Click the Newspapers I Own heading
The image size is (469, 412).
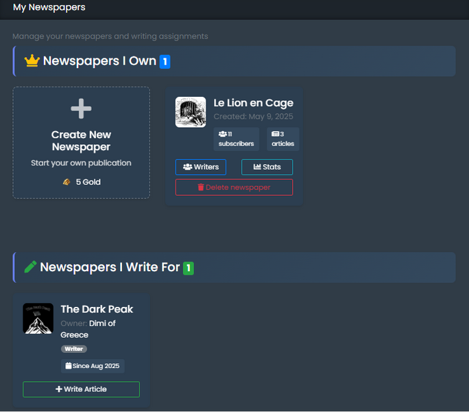point(99,61)
